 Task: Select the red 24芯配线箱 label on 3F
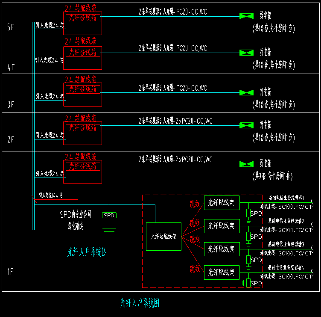click(x=81, y=79)
